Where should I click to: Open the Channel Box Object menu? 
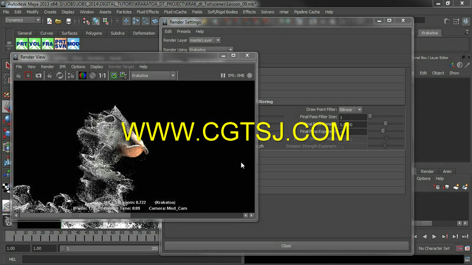point(438,73)
